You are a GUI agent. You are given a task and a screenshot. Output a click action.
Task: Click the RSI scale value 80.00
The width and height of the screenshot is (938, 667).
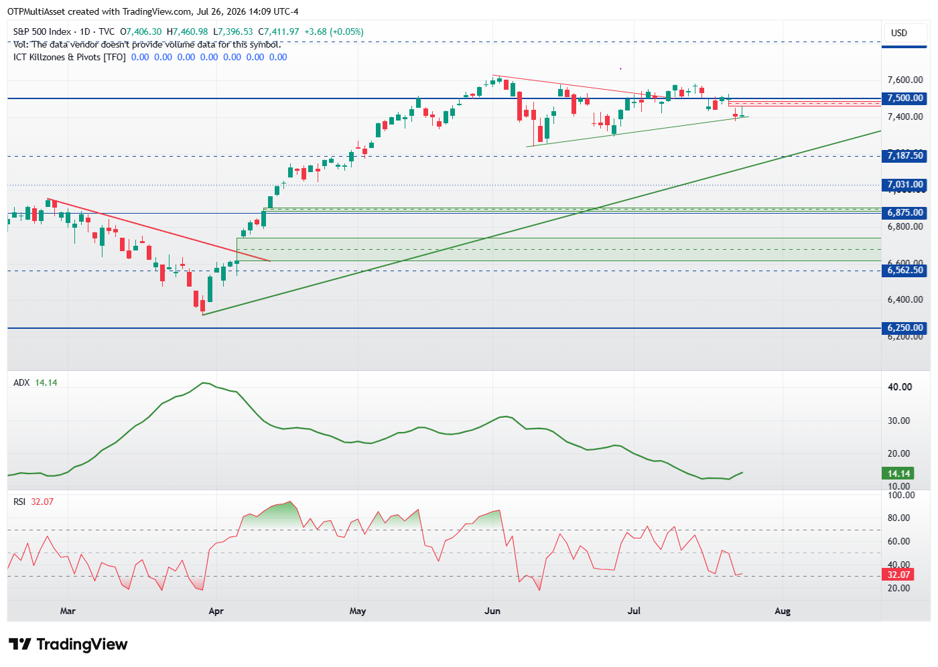pos(898,518)
